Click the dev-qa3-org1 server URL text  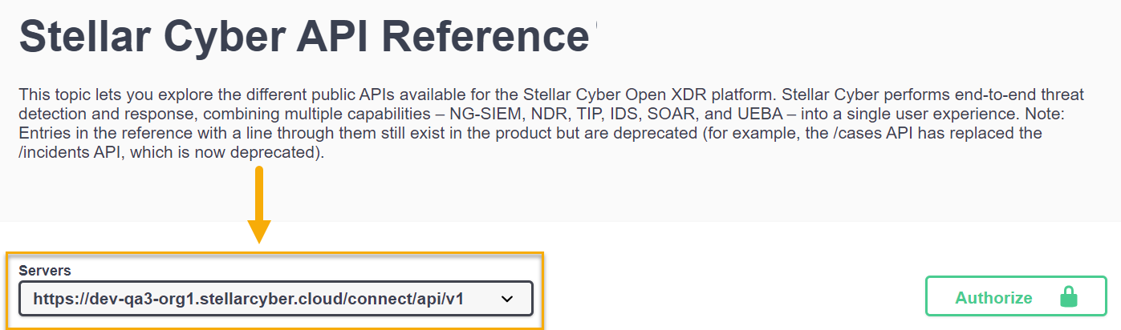tap(249, 300)
